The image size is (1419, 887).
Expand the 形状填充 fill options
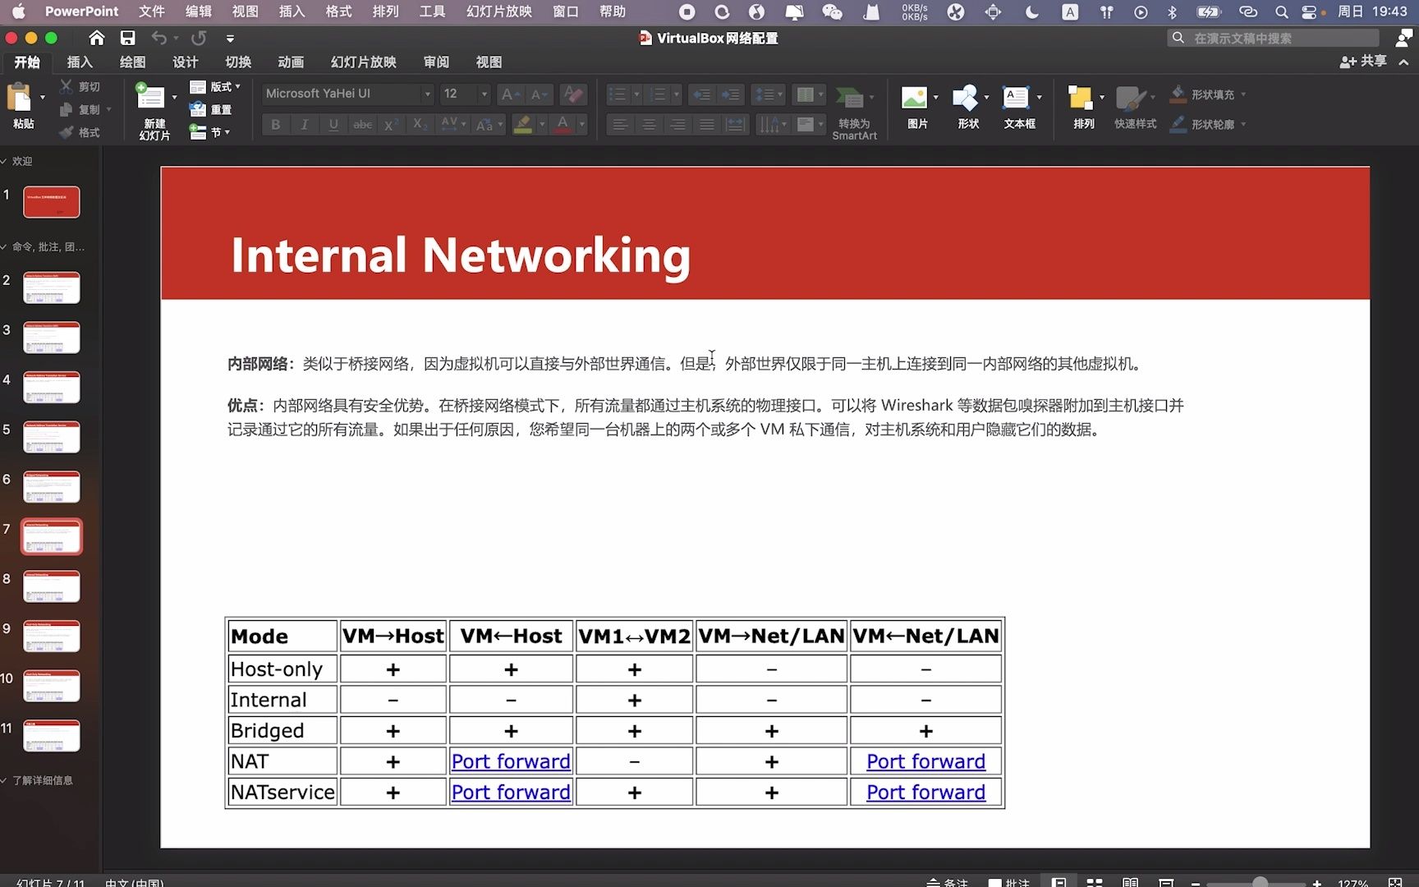[1245, 94]
